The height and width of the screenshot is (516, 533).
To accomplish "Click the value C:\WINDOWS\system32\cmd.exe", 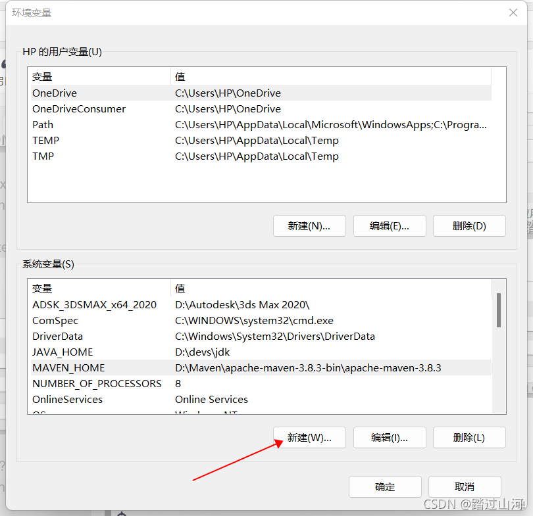I will (x=254, y=321).
